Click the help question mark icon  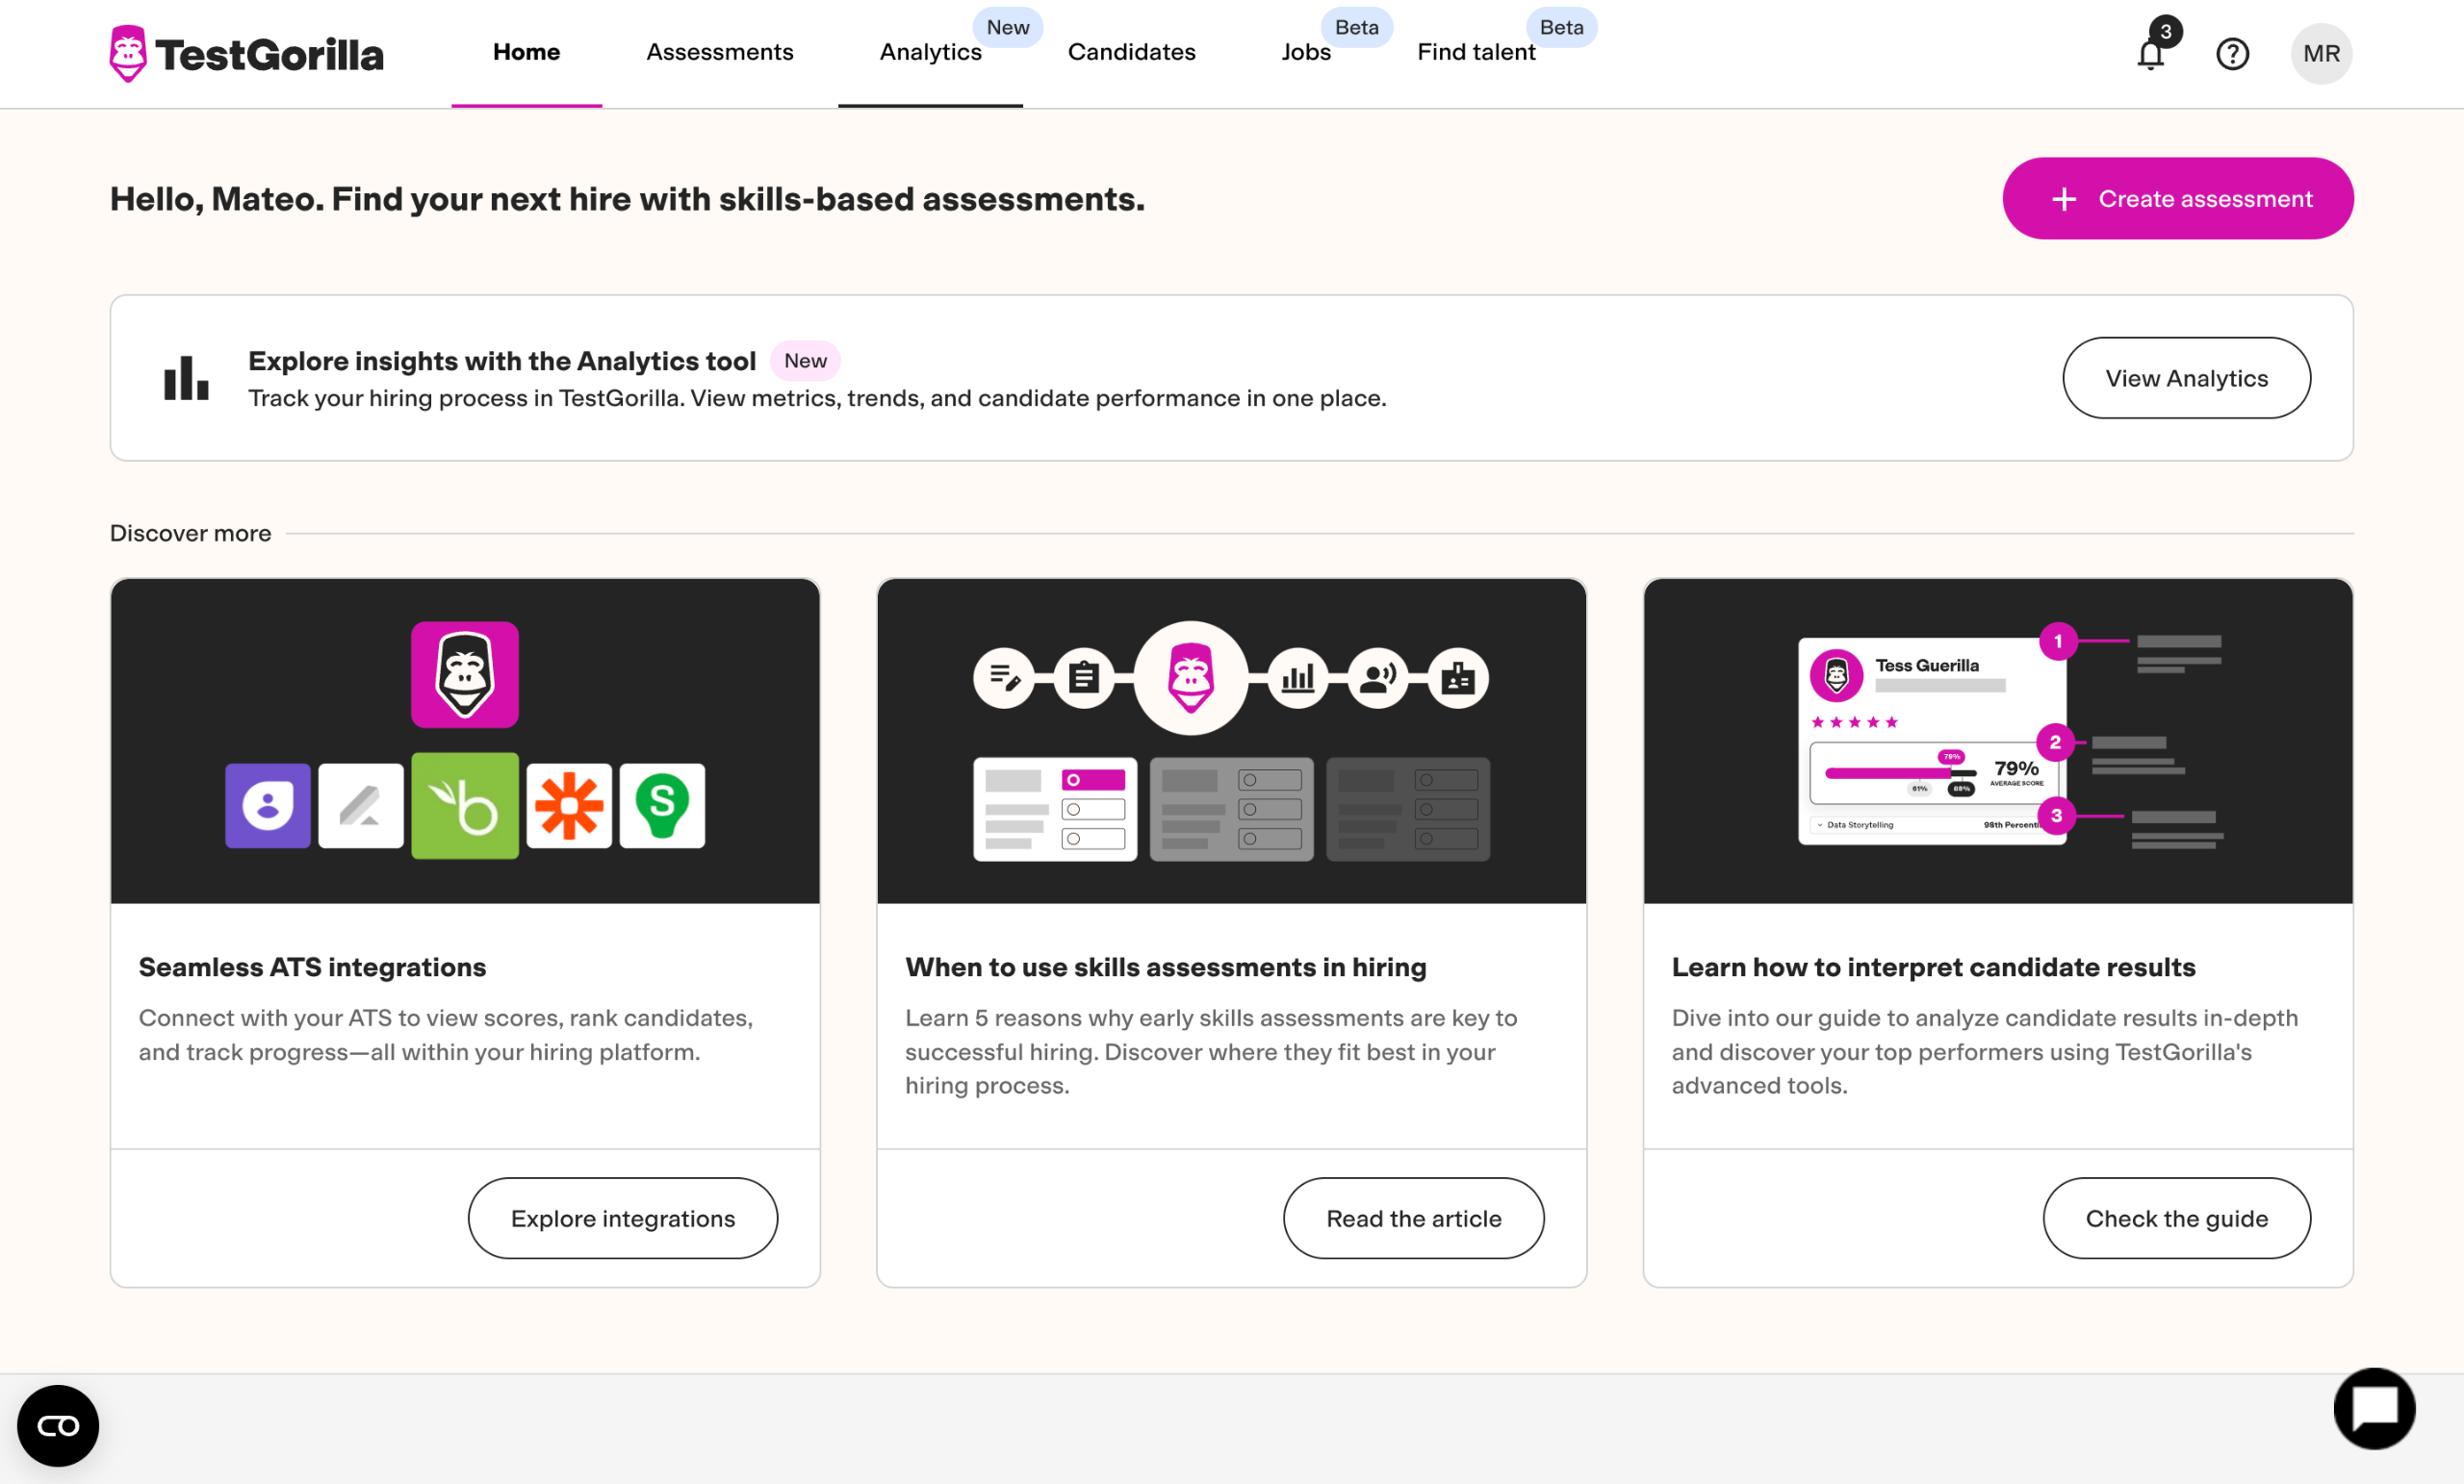[x=2232, y=53]
